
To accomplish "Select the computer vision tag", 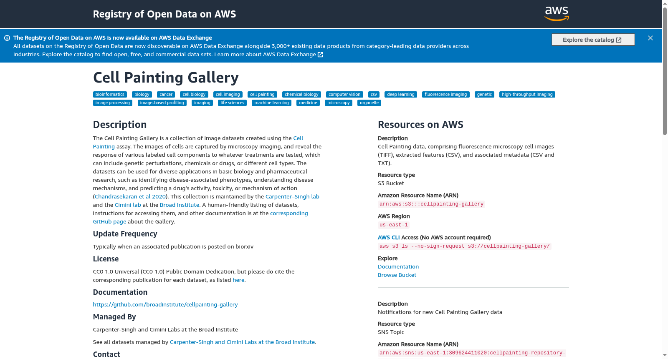I will coord(344,95).
